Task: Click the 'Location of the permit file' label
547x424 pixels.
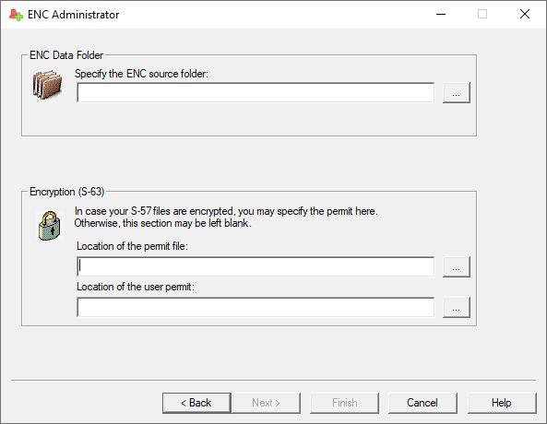Action: point(132,246)
